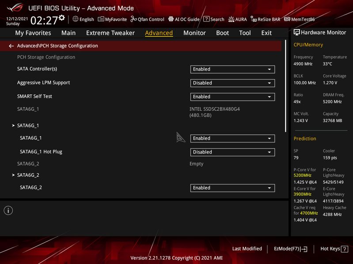Click the SATA Controller(s) label
This screenshot has height=264, width=353.
click(x=37, y=69)
